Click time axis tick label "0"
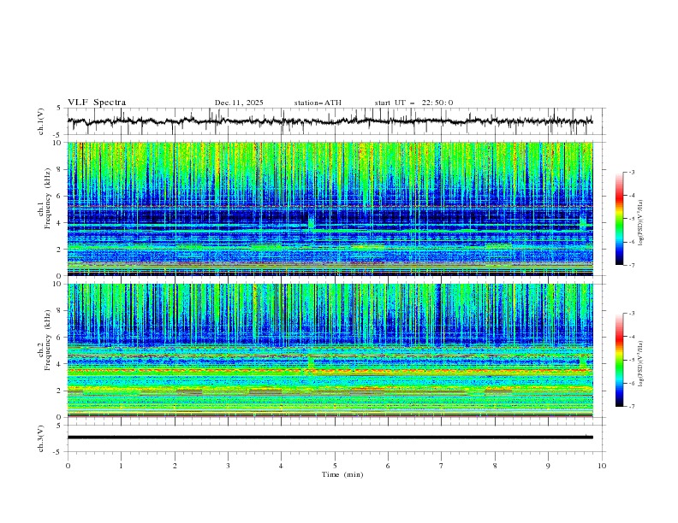The height and width of the screenshot is (523, 678). tap(68, 466)
